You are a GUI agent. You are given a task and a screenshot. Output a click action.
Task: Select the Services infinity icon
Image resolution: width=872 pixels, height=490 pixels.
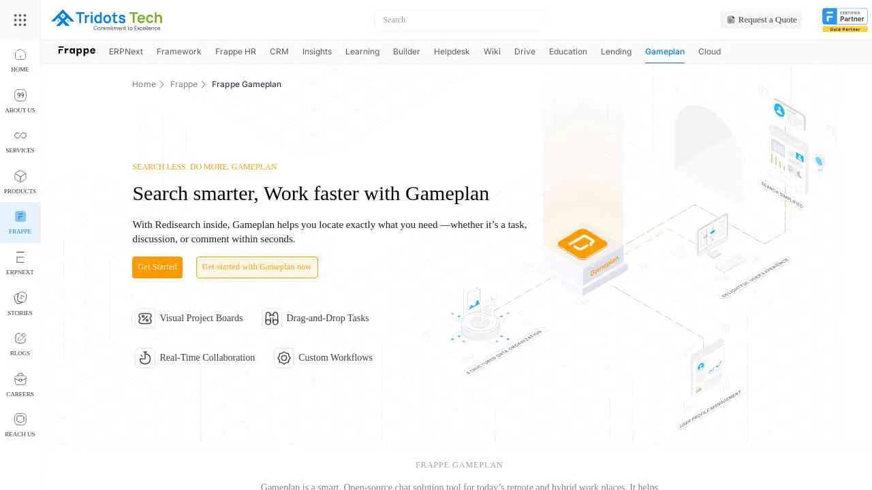(x=20, y=135)
